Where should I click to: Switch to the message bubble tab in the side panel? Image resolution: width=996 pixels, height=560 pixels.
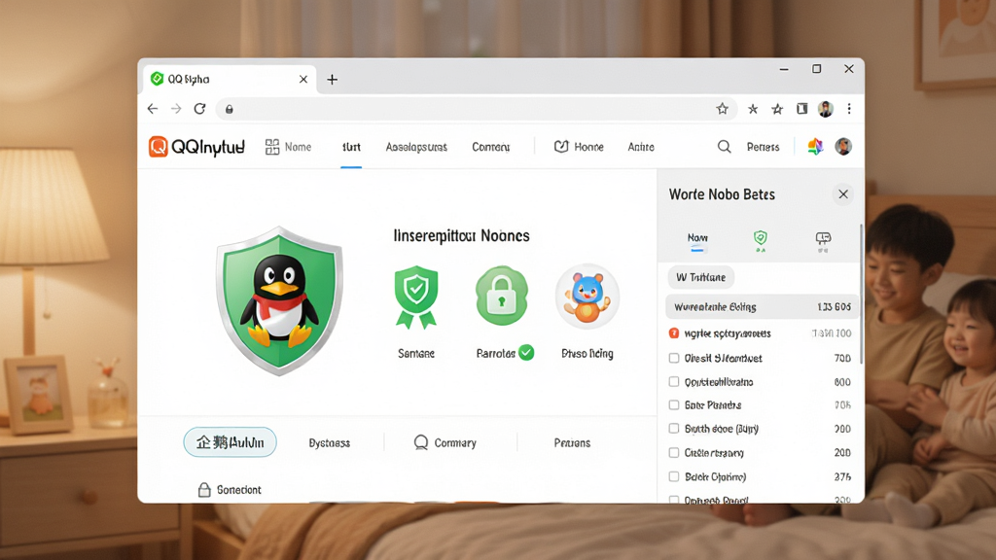pos(823,241)
